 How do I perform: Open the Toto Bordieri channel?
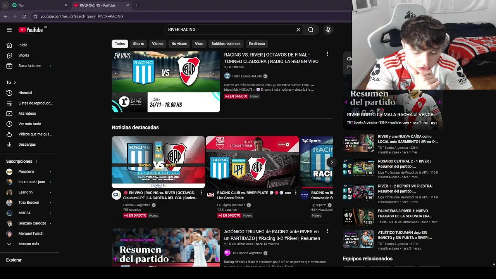[x=28, y=203]
